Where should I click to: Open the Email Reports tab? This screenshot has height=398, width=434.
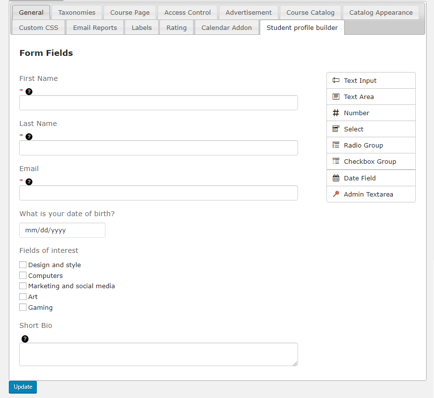[95, 27]
